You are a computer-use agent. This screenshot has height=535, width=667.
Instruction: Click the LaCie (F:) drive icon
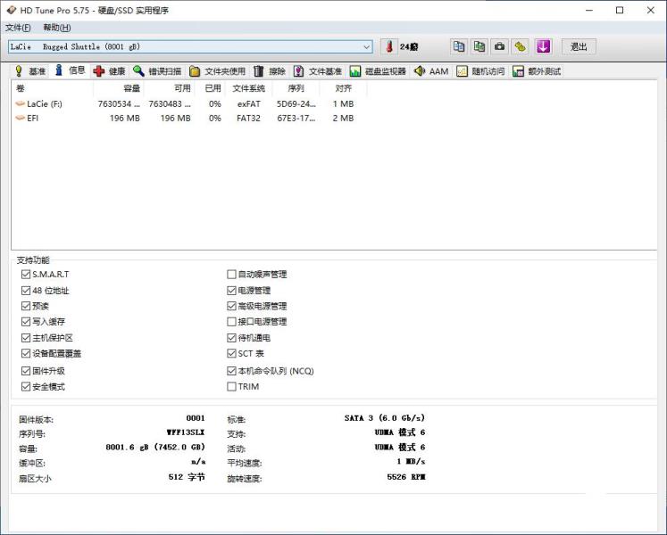click(x=20, y=103)
